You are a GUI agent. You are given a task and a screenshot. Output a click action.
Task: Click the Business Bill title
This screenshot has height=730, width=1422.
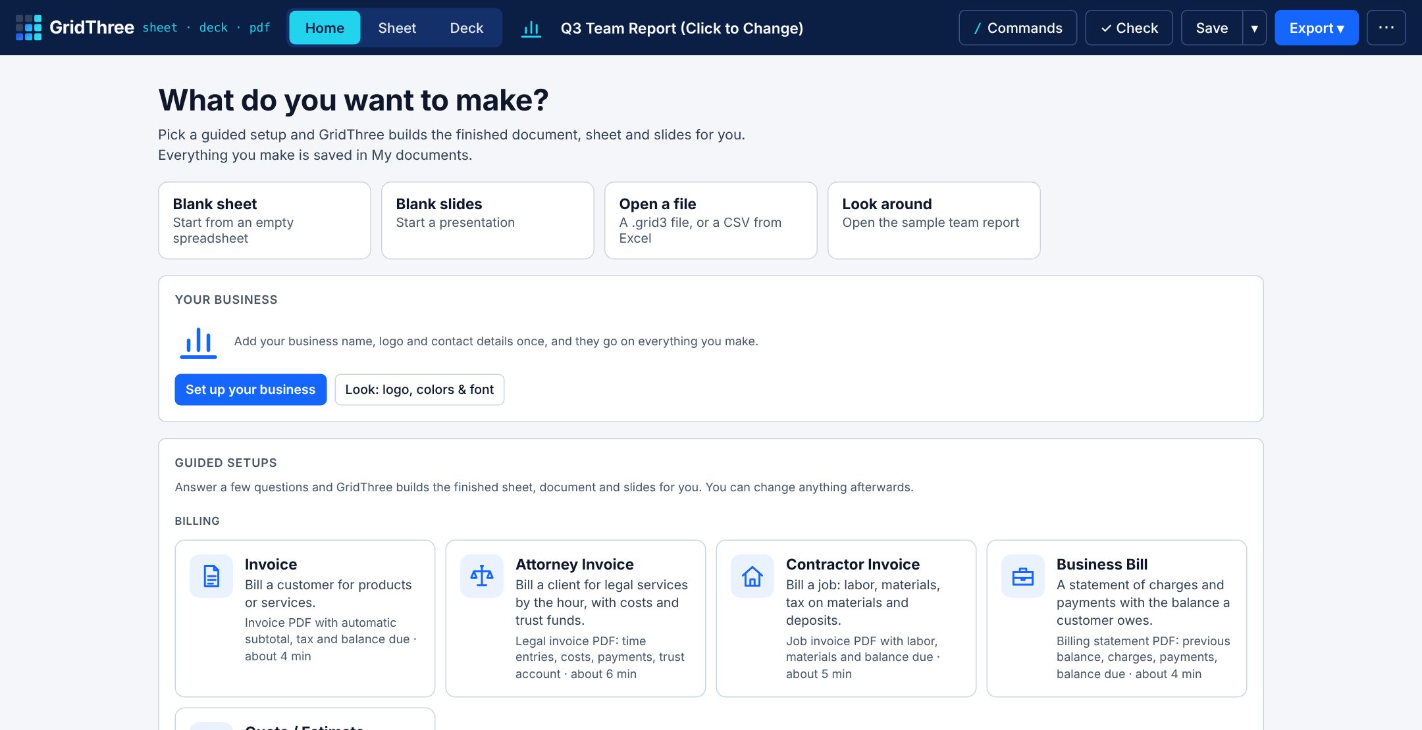[x=1102, y=564]
